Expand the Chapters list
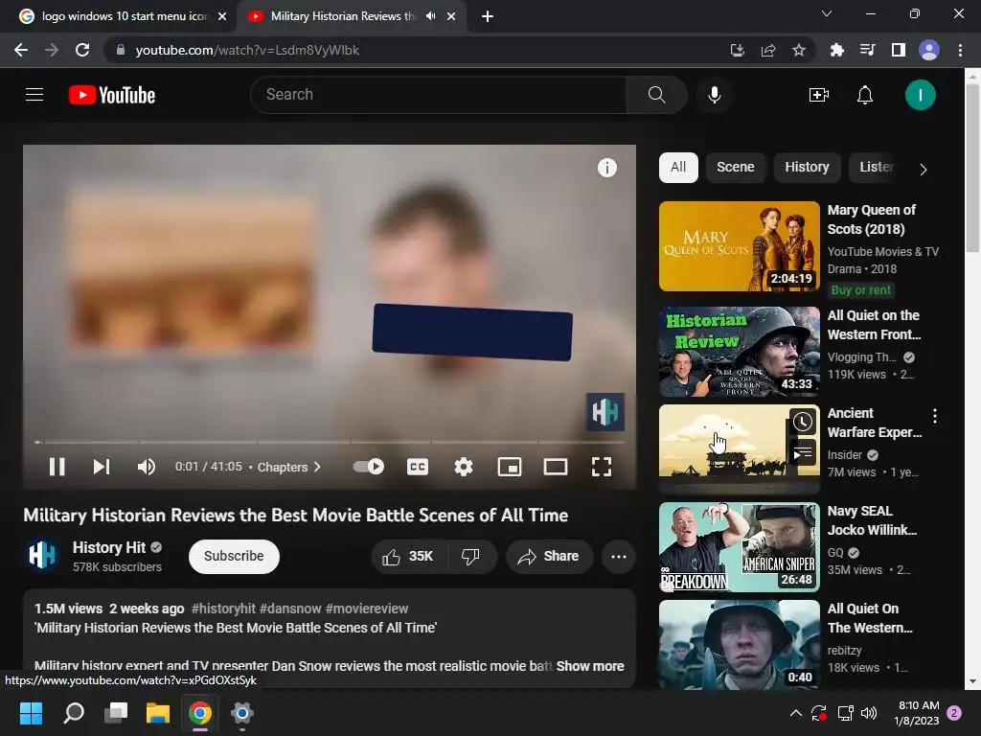 coord(289,467)
